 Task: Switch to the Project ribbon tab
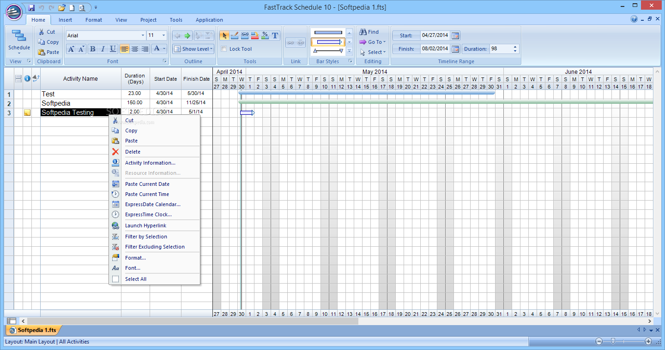coord(149,20)
